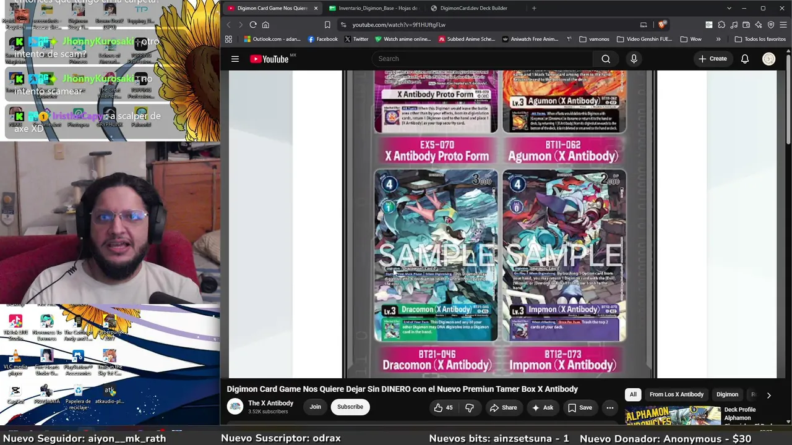Viewport: 792px width, 445px height.
Task: Open more actions ellipsis below video
Action: tap(610, 407)
